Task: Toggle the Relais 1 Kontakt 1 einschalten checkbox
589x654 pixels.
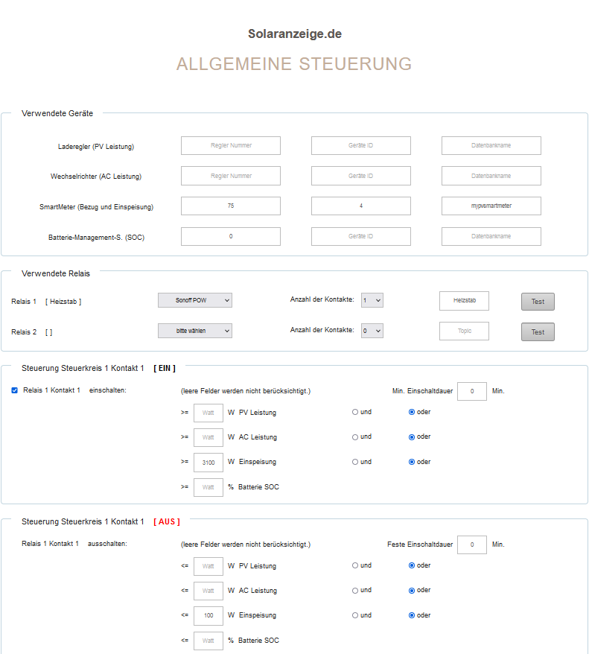Action: click(15, 390)
